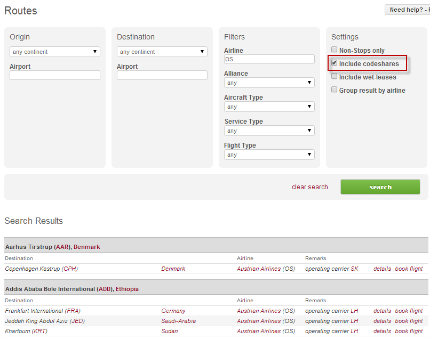The width and height of the screenshot is (430, 339).
Task: Open details for Khartoum (KRT) route
Action: (x=382, y=331)
